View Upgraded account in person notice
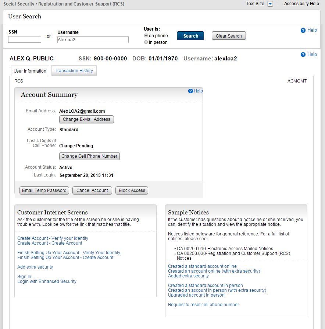The image size is (325, 329). 196,295
